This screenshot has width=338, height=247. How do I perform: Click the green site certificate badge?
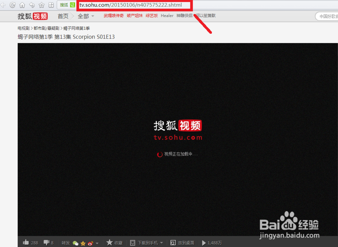72,5
